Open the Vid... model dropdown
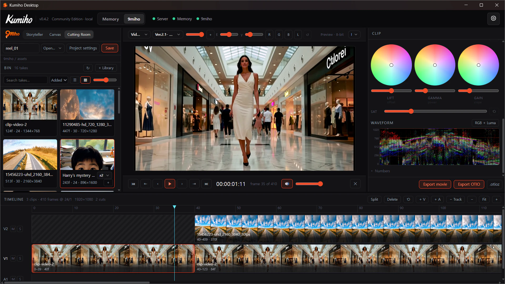The height and width of the screenshot is (284, 505). pyautogui.click(x=139, y=34)
